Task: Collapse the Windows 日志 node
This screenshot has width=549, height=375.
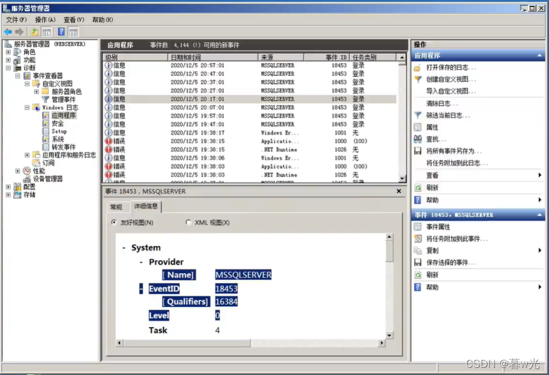Action: 27,107
